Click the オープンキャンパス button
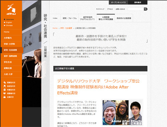This screenshot has height=127, width=167. tap(119, 2)
